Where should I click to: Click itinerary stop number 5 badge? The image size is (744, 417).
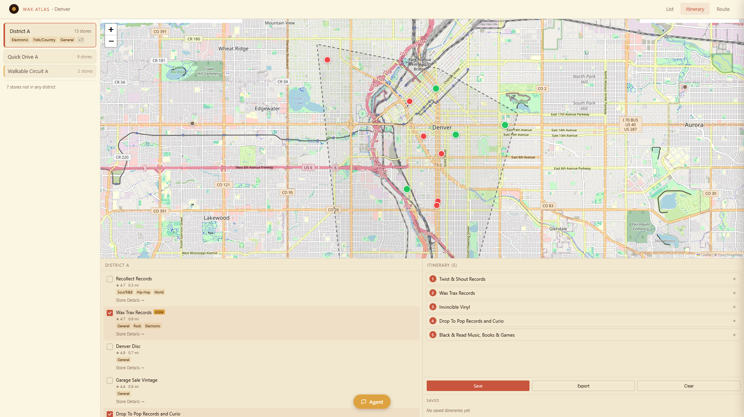433,335
